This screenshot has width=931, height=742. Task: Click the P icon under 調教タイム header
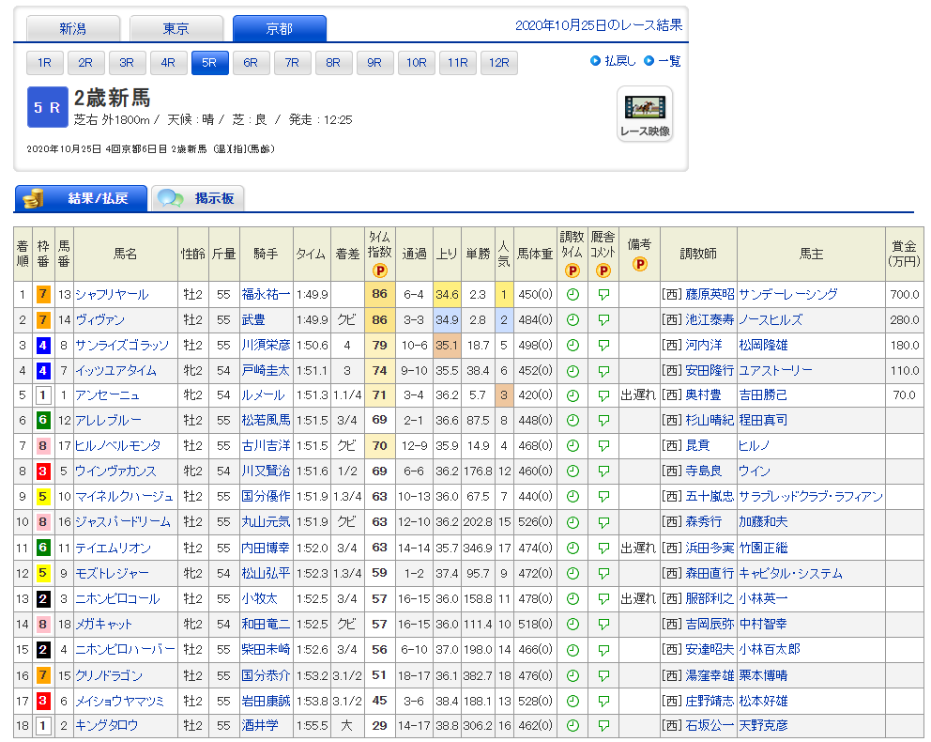[572, 271]
